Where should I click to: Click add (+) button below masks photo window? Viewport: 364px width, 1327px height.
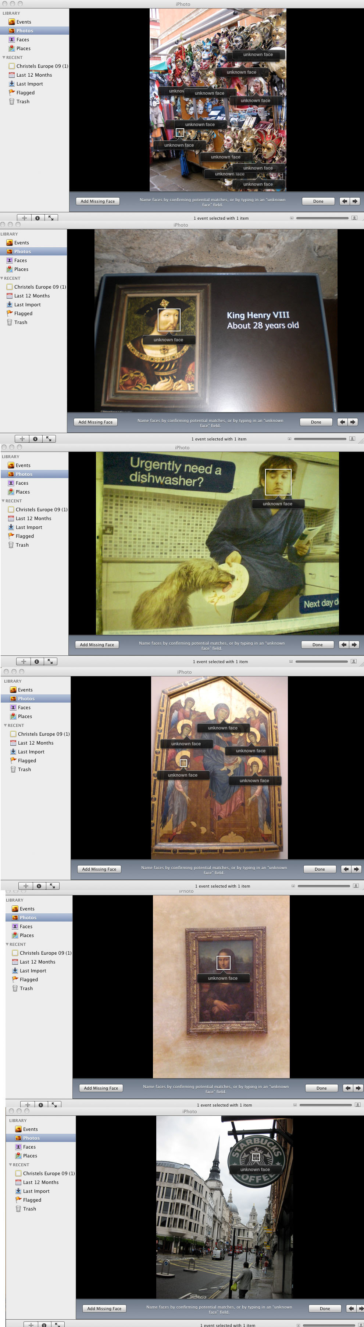pos(24,218)
